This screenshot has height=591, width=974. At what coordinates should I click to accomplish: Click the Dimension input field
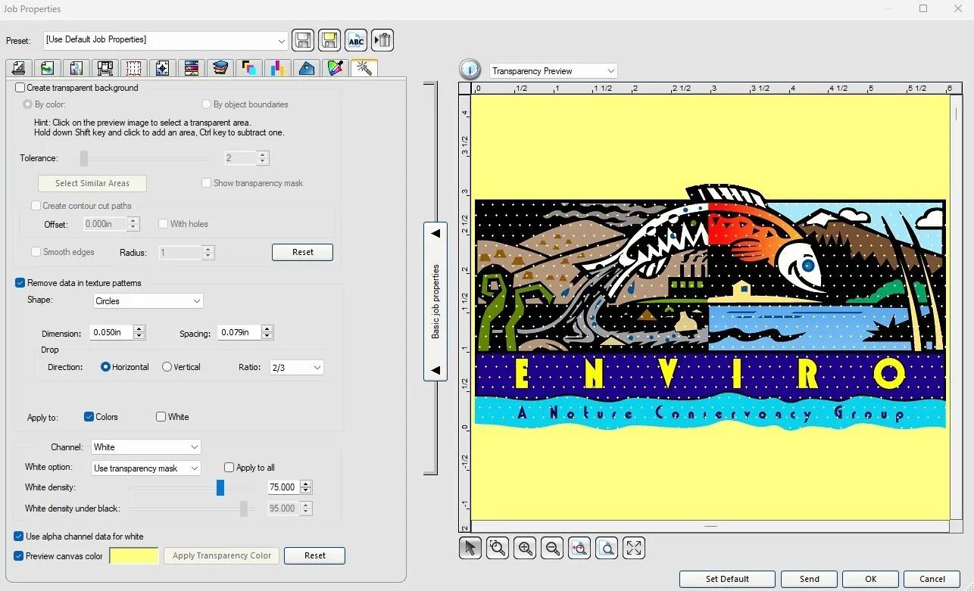click(x=111, y=333)
